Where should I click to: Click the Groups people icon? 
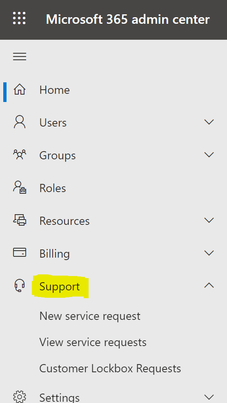click(x=20, y=155)
